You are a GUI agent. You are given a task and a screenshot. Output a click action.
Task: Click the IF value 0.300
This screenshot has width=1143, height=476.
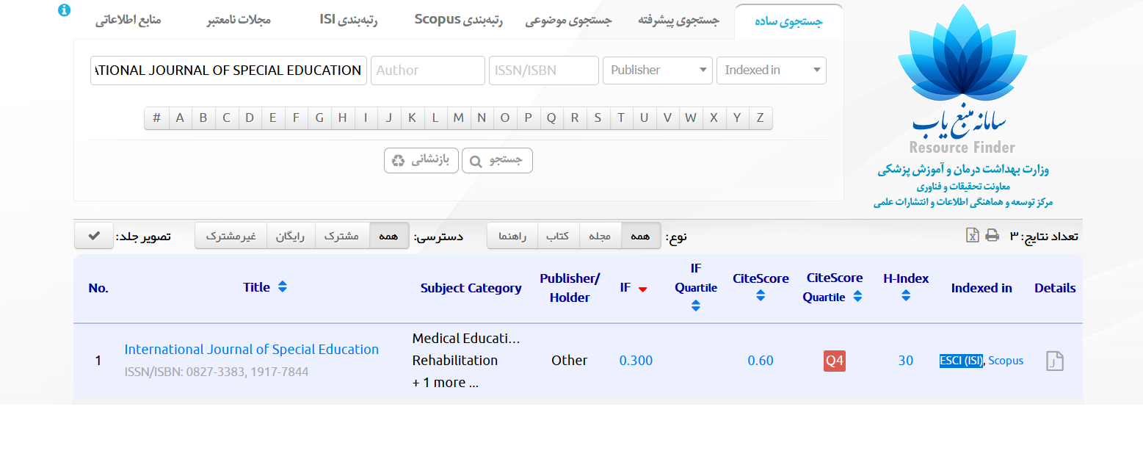636,361
